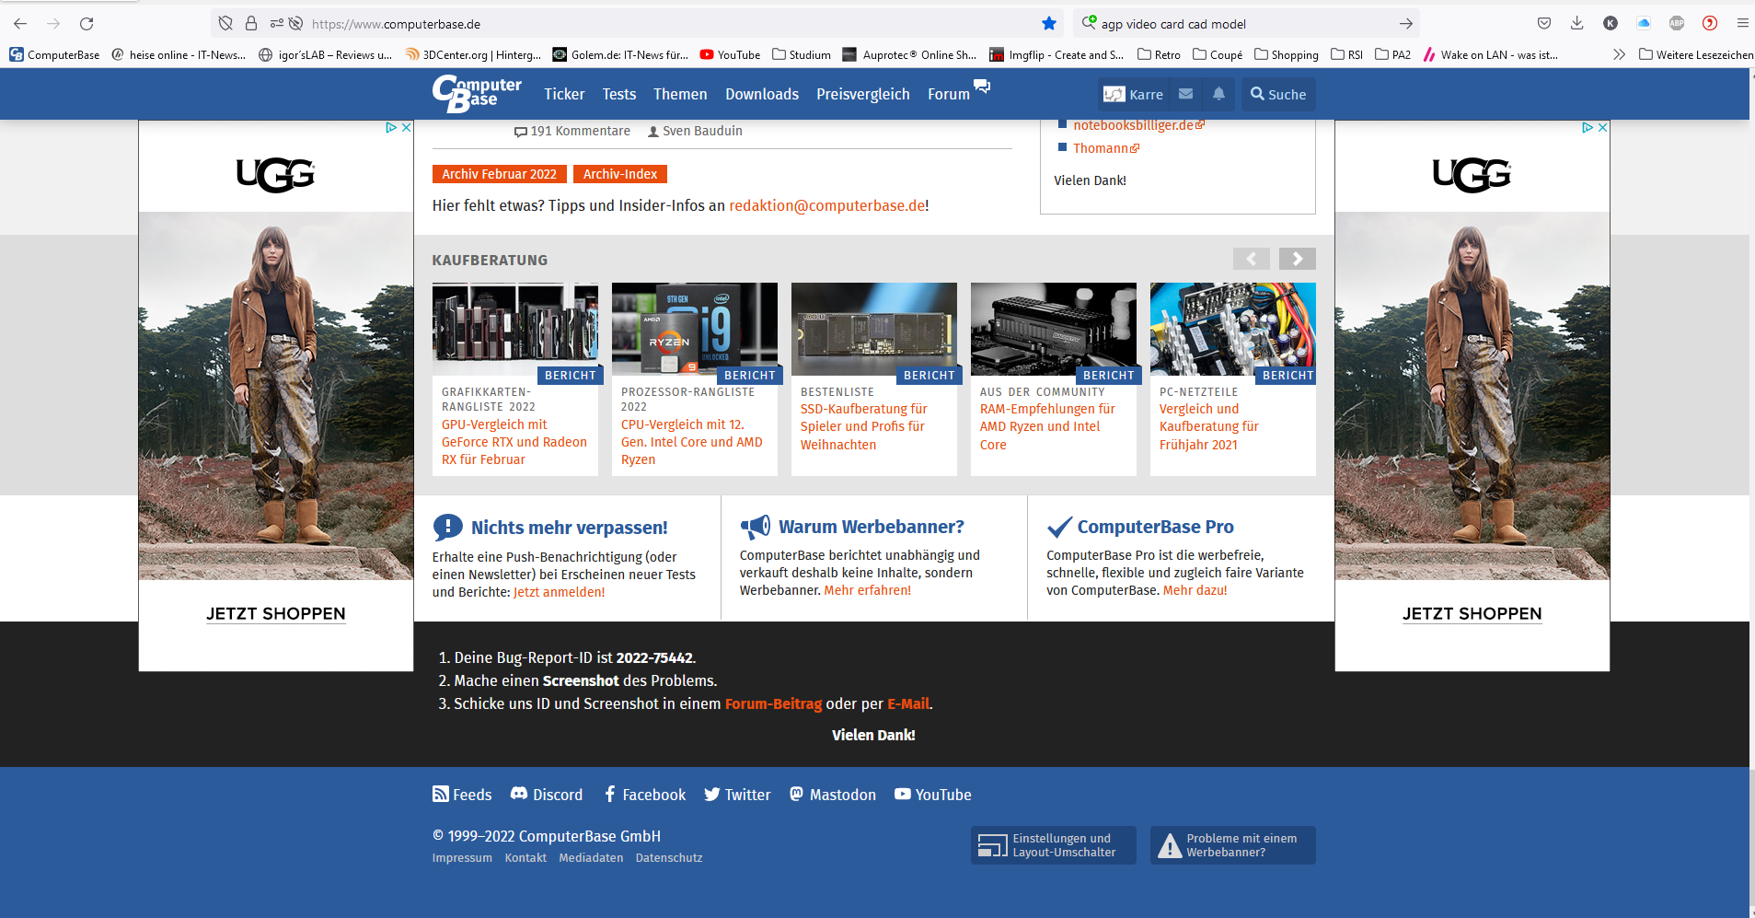Open the Ticker menu item
This screenshot has width=1755, height=918.
564,94
